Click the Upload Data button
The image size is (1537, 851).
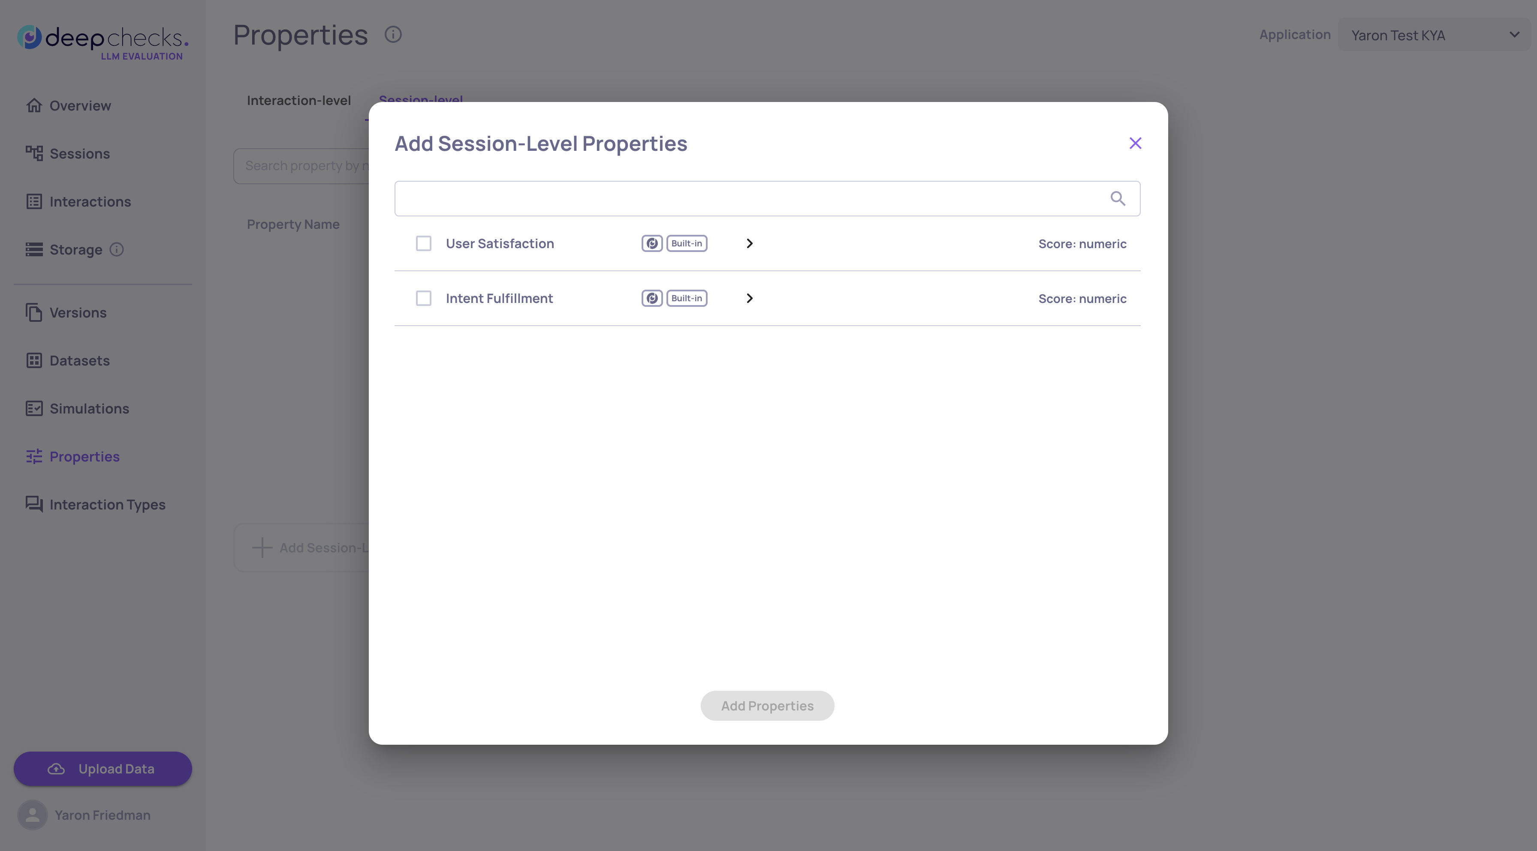click(102, 769)
